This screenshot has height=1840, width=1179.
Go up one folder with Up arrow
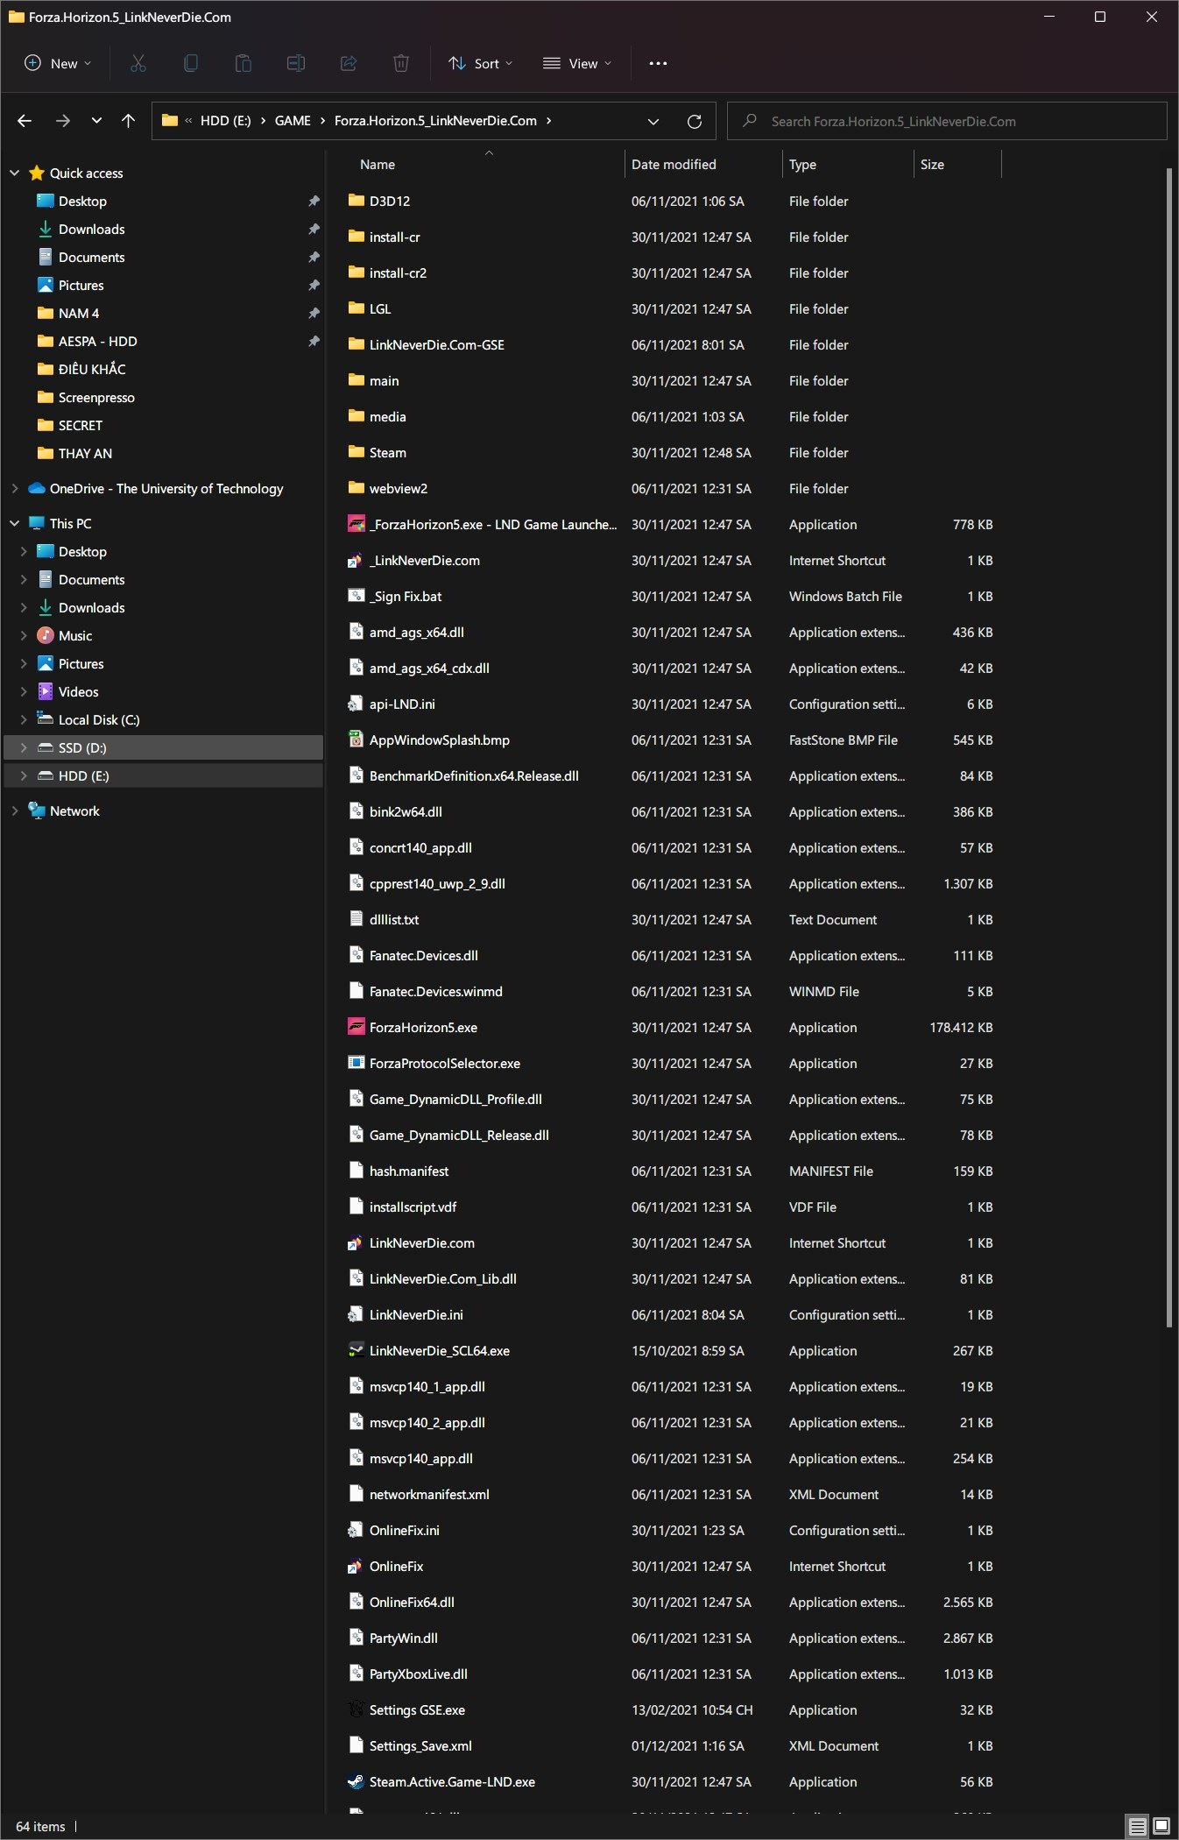129,122
